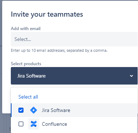Click the Add with email label
This screenshot has width=138, height=133.
(x=26, y=29)
